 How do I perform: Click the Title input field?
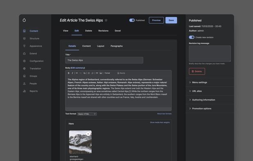coord(104,60)
